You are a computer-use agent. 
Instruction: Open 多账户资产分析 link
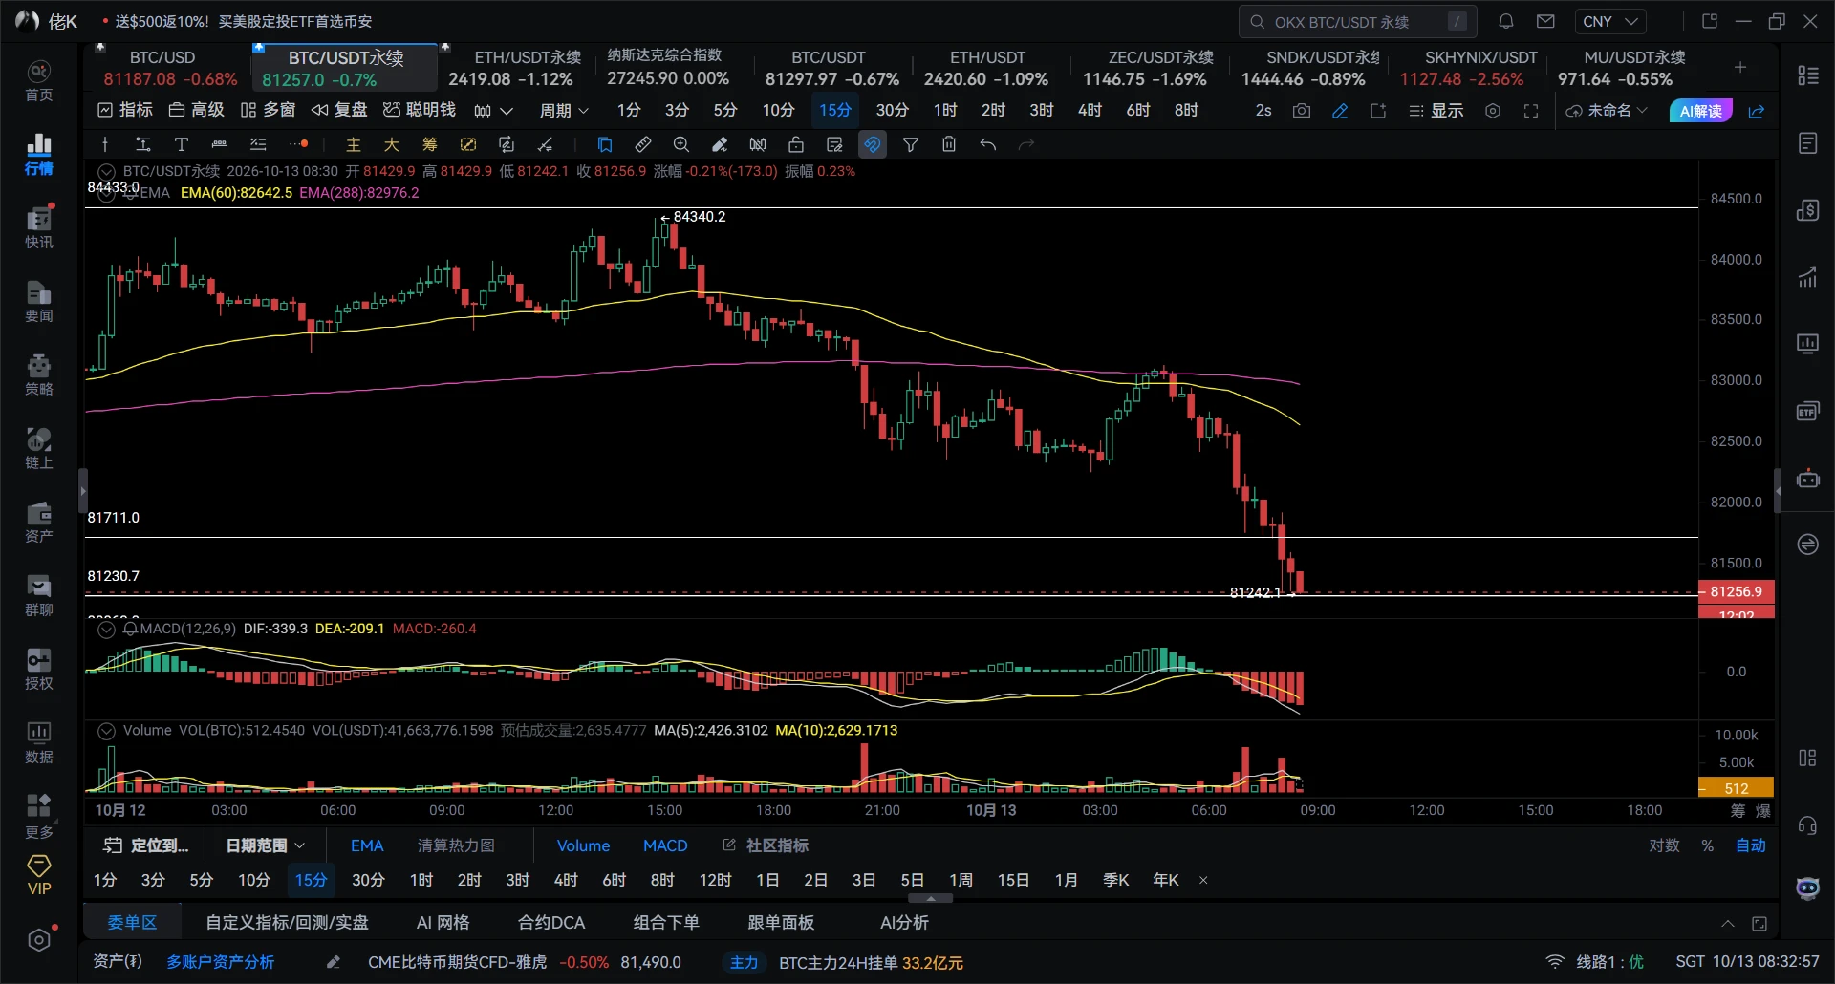221,962
